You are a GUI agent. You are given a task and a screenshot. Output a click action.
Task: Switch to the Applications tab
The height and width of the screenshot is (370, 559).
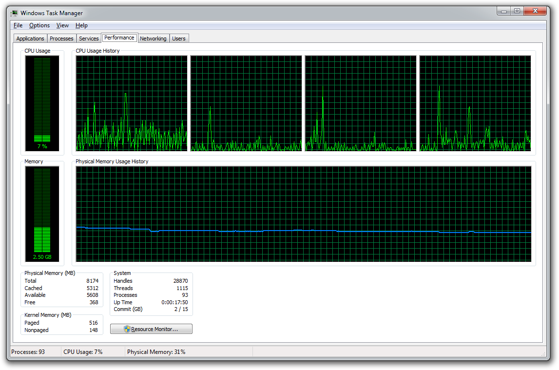click(x=30, y=39)
